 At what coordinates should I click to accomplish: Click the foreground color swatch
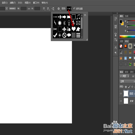click(x=121, y=22)
